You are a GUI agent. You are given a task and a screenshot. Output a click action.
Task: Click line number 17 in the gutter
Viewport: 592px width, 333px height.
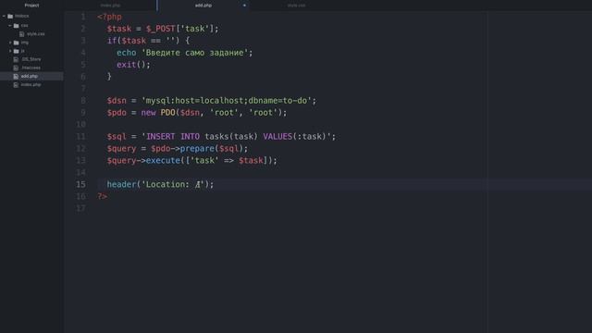click(80, 208)
